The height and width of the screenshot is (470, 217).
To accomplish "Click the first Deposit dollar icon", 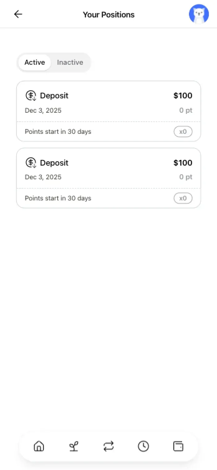I will coord(31,96).
